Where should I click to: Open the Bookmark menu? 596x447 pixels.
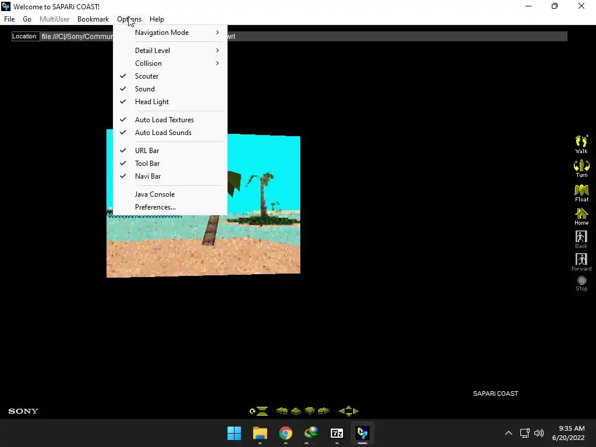click(93, 19)
